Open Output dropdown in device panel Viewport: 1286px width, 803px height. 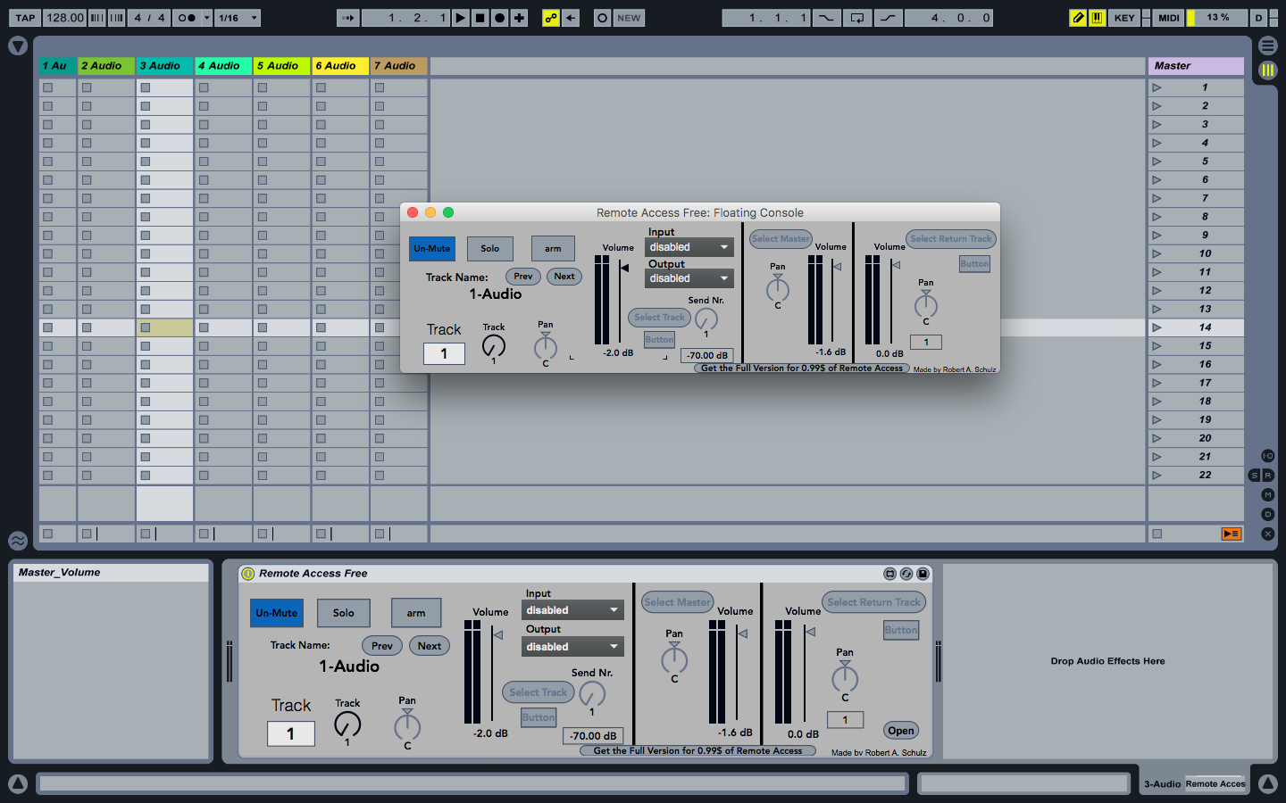click(572, 647)
